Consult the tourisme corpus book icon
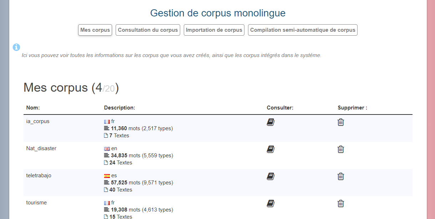The width and height of the screenshot is (435, 219). tap(270, 204)
